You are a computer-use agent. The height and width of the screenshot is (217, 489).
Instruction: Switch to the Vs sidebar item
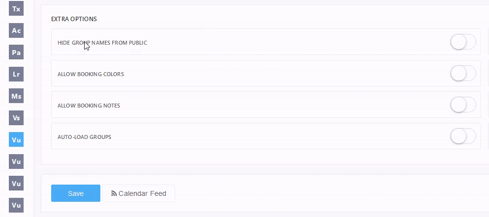pyautogui.click(x=16, y=118)
